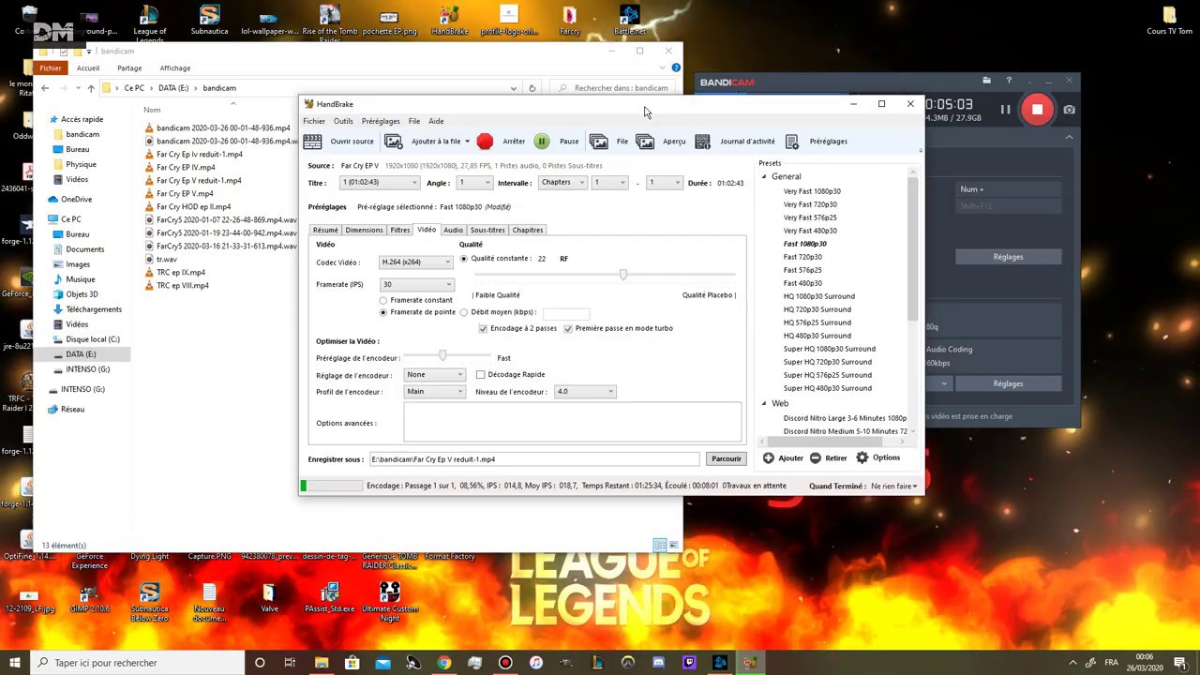Switch to the Dimensions tab
Viewport: 1200px width, 675px height.
(364, 230)
